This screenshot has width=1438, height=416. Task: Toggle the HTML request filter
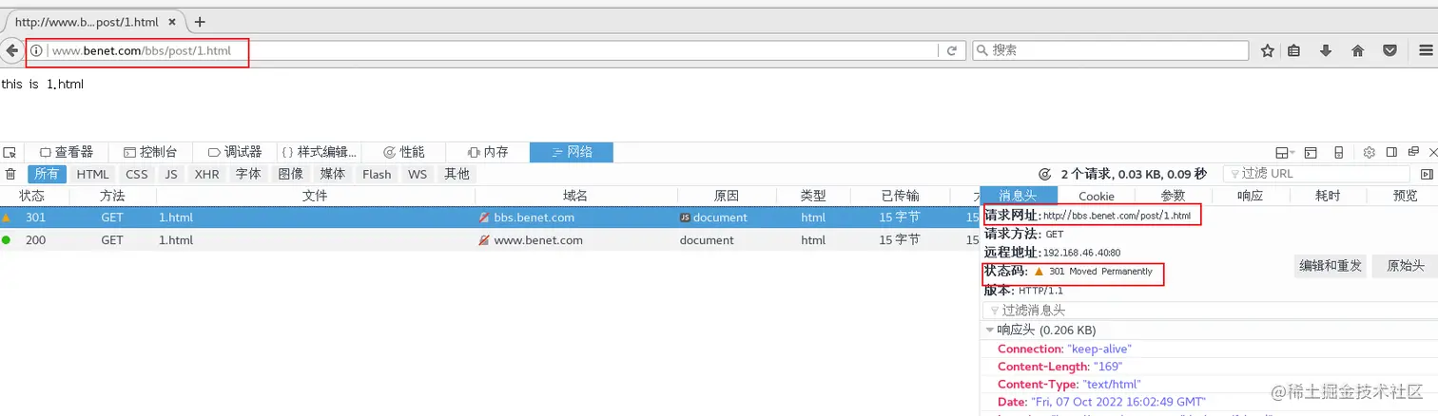93,174
